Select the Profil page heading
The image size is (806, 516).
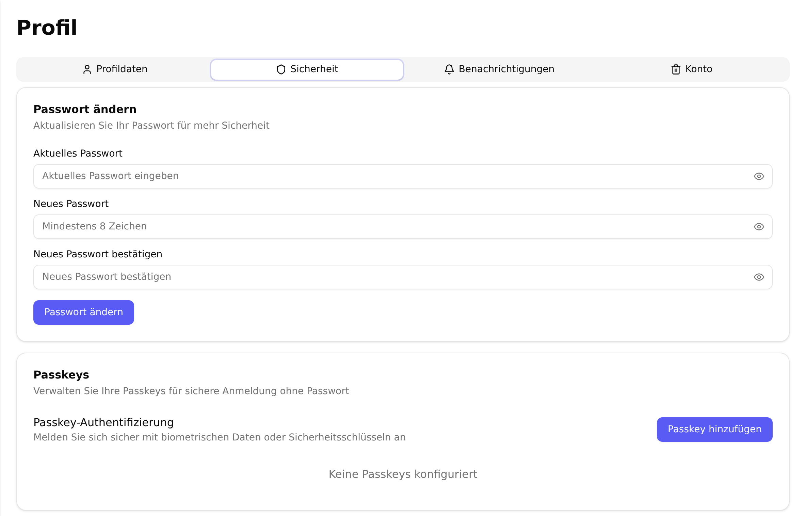47,28
